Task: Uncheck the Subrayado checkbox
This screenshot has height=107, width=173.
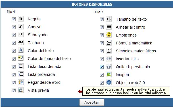Action: pyautogui.click(x=14, y=35)
